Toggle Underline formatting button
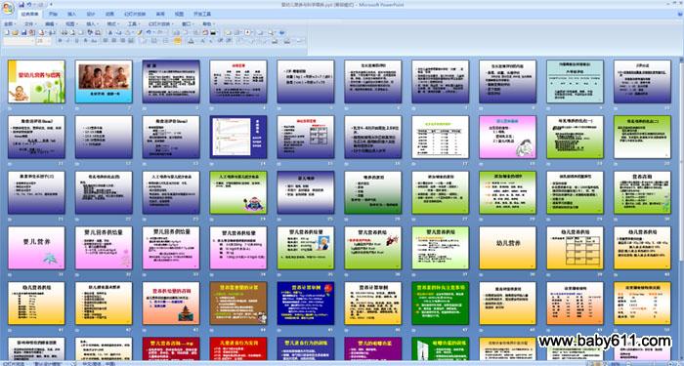 click(x=77, y=41)
